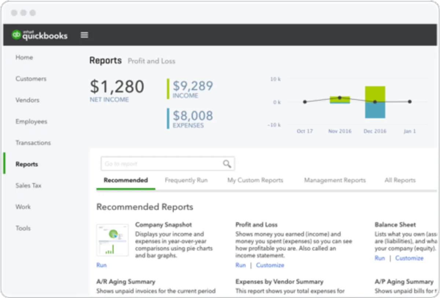Toggle the hamburger navigation menu
This screenshot has width=440, height=298.
tap(84, 35)
